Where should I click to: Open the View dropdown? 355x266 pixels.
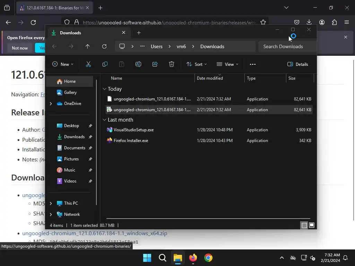click(x=227, y=64)
